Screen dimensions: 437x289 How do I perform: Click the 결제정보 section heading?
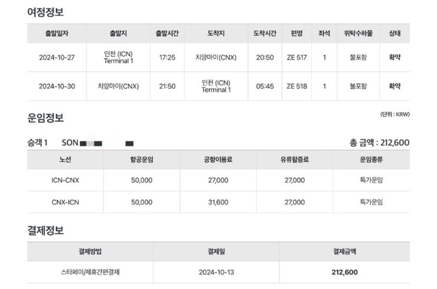tap(46, 230)
